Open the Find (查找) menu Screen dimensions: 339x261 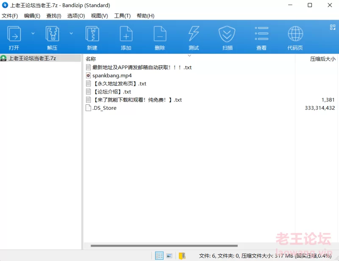coord(54,16)
